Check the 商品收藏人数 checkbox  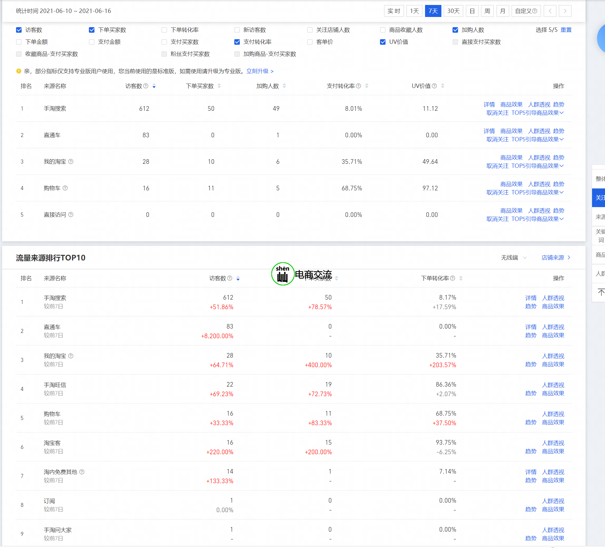point(383,30)
